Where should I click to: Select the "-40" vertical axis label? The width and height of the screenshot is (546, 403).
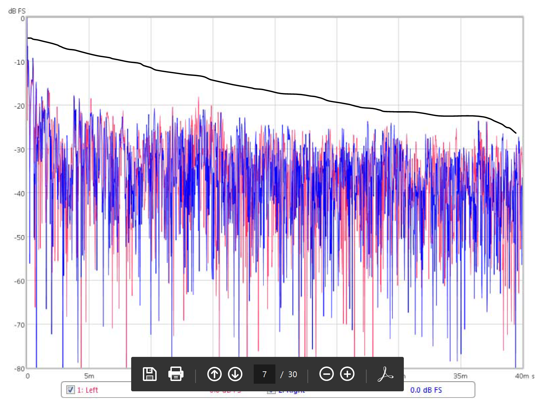19,193
